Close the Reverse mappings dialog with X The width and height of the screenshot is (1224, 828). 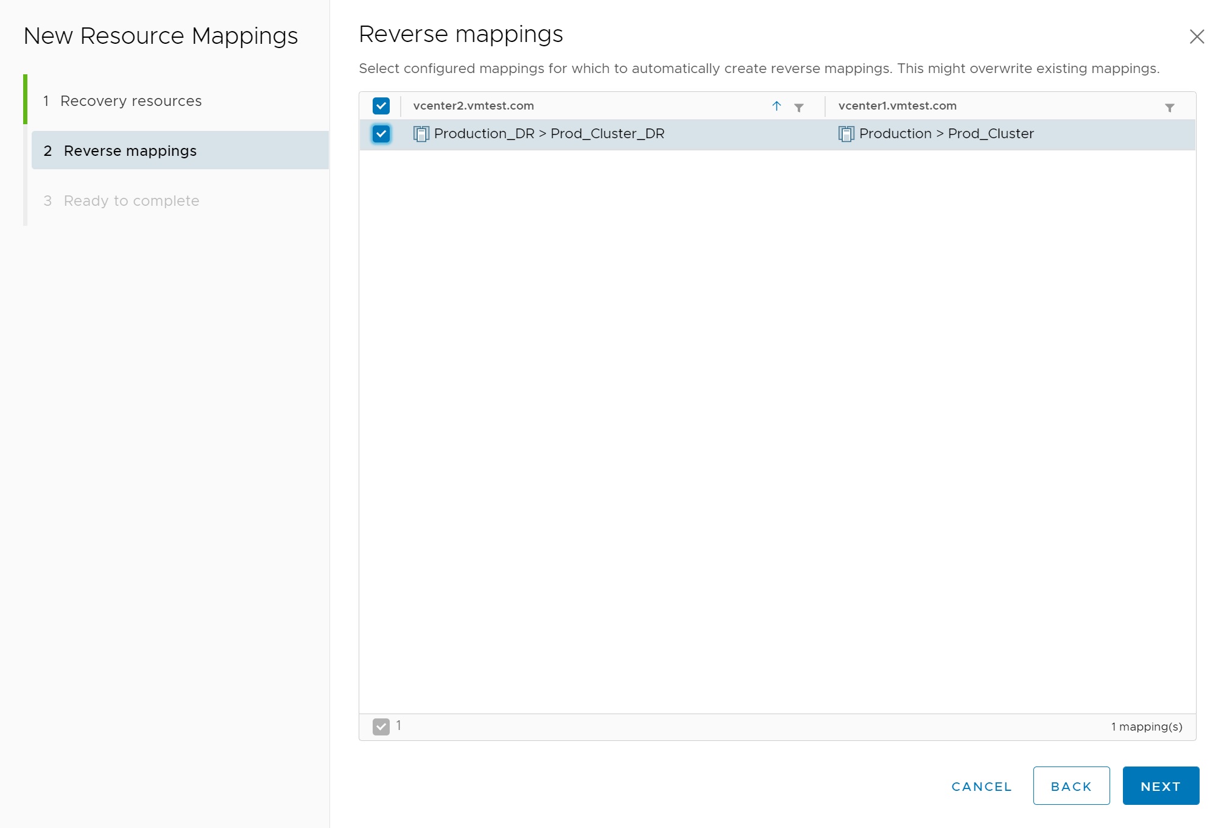coord(1197,37)
